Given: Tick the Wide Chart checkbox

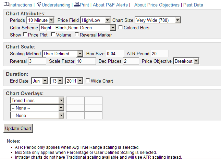Looking at the screenshot, I should [88, 81].
